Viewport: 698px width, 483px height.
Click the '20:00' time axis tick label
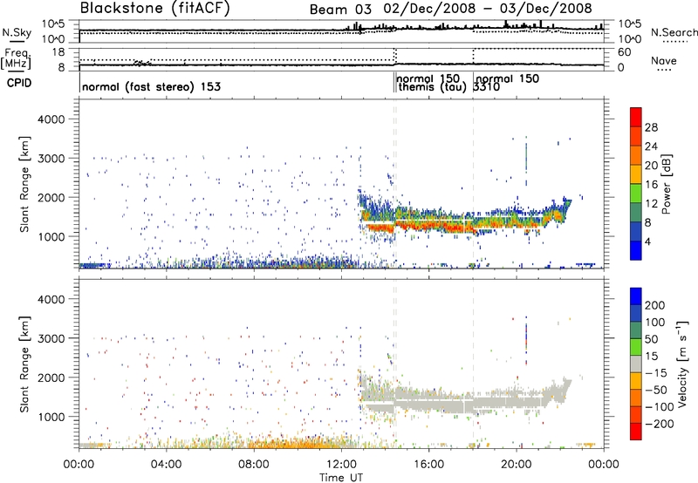[517, 465]
